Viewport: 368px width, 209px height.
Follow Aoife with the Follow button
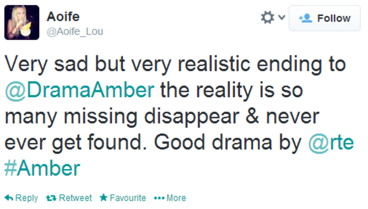point(324,18)
